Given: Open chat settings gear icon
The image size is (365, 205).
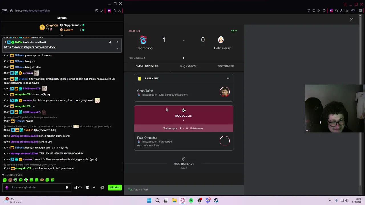Looking at the screenshot, I should 94,188.
